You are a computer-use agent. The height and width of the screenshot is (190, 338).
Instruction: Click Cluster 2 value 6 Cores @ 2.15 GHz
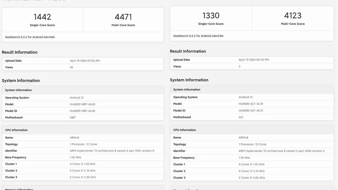[x=252, y=171]
